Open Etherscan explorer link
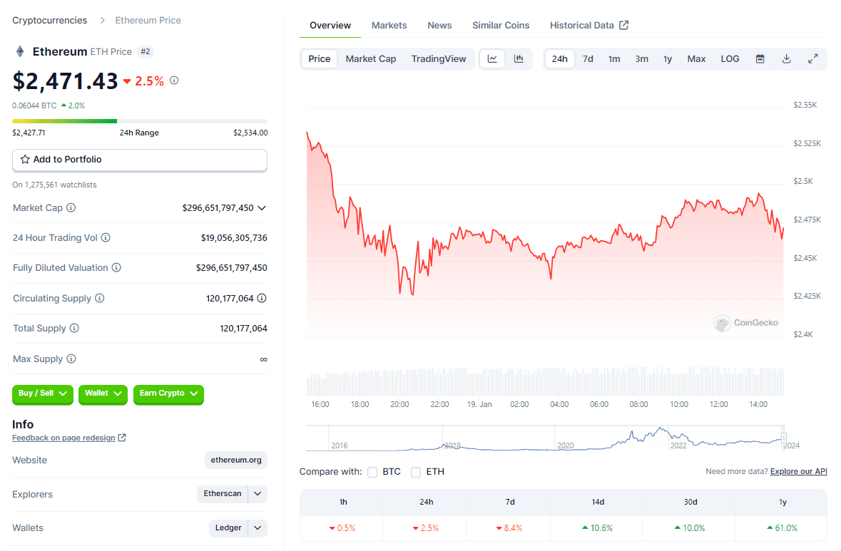 click(223, 494)
